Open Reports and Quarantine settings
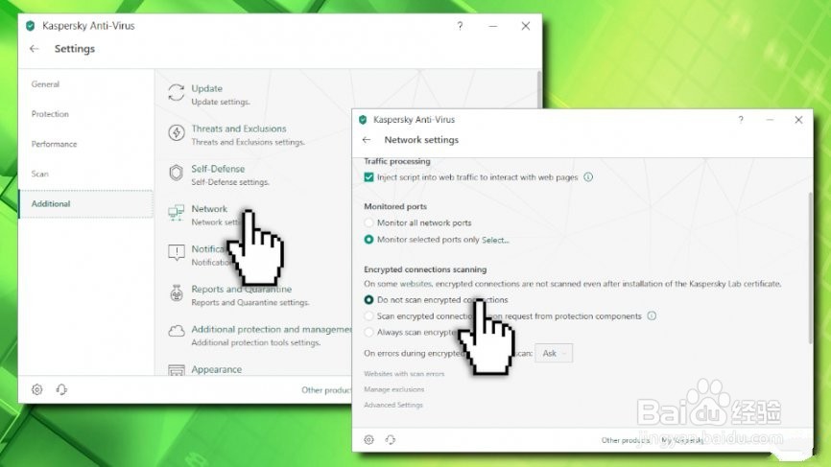831x467 pixels. tap(241, 289)
